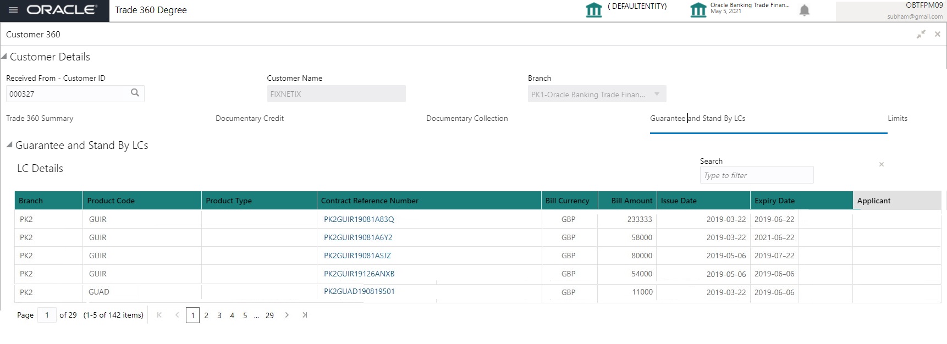This screenshot has width=947, height=344.
Task: Sort by Product Type column header
Action: point(259,201)
